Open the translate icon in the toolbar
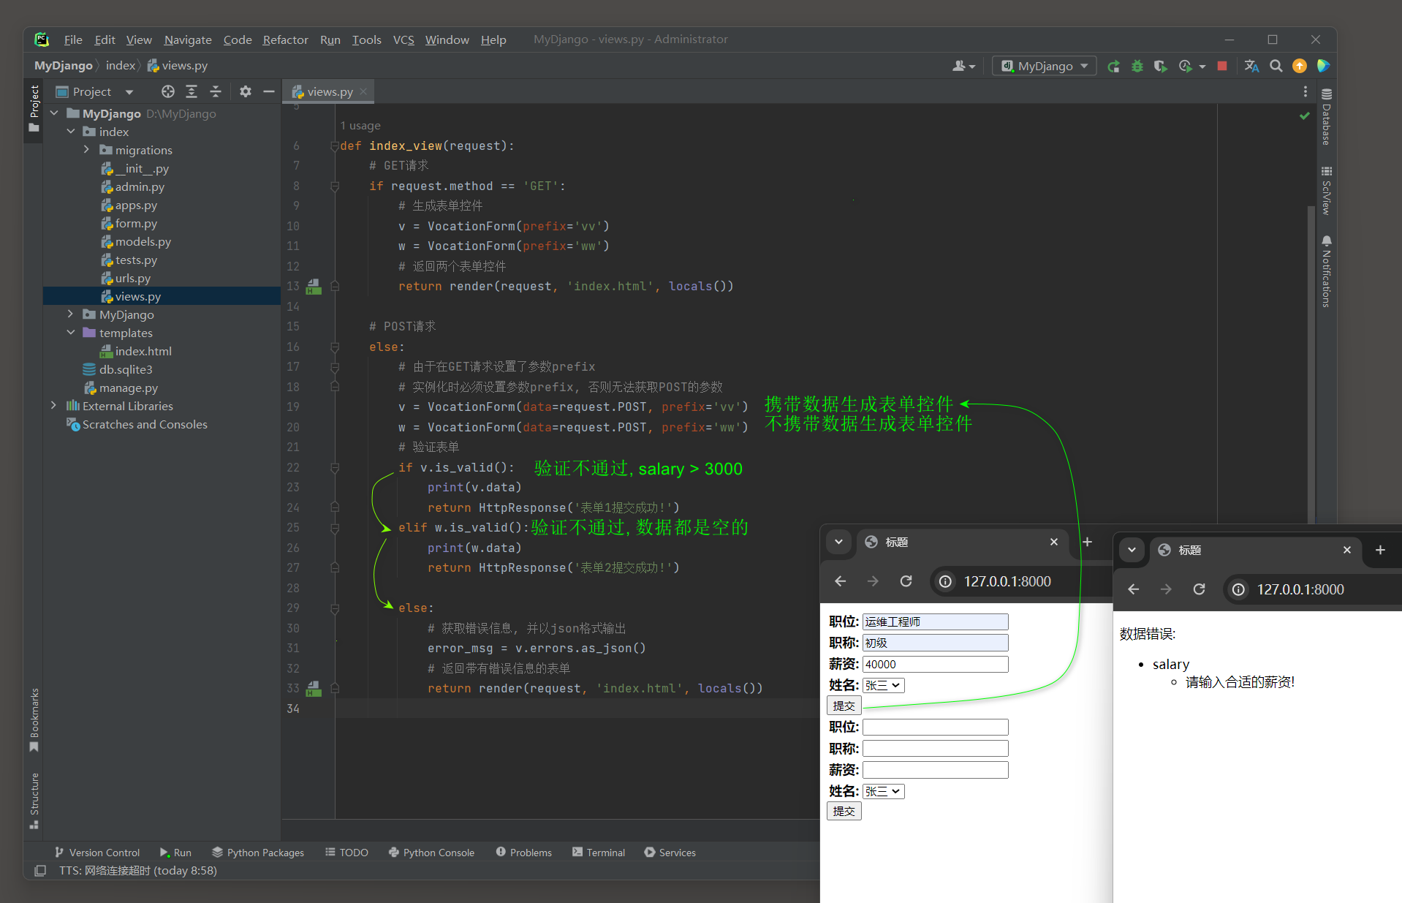1402x903 pixels. 1251,67
